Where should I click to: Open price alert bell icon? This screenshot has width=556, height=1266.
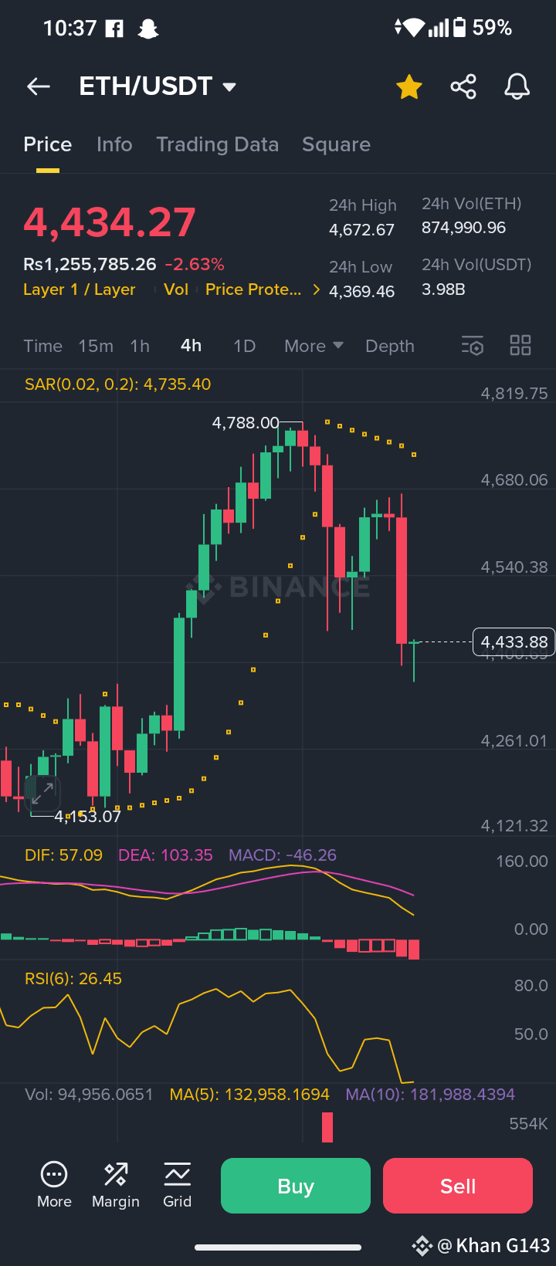tap(517, 86)
